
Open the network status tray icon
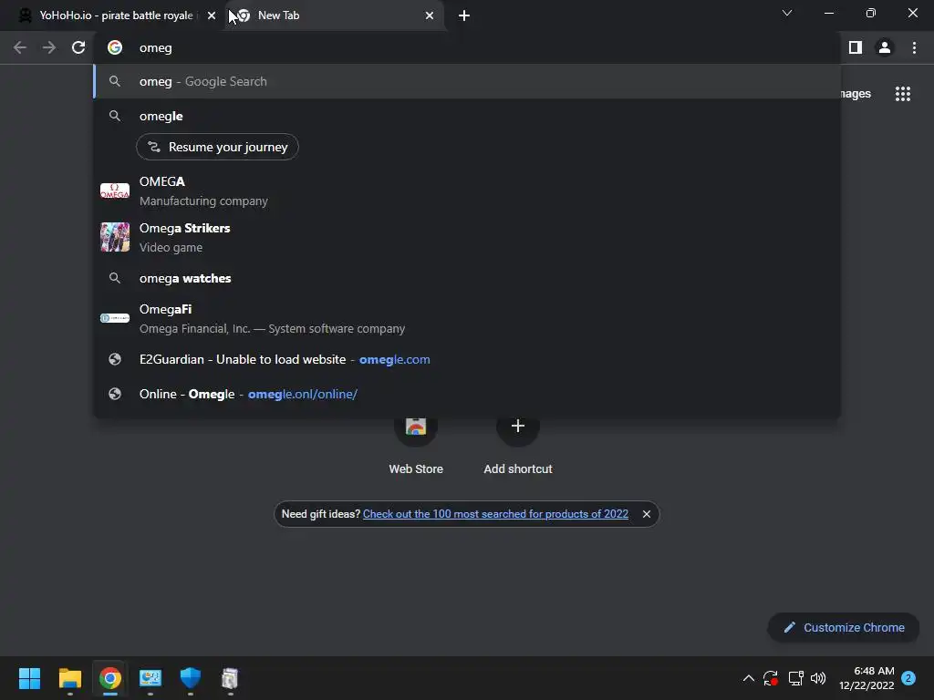click(795, 678)
